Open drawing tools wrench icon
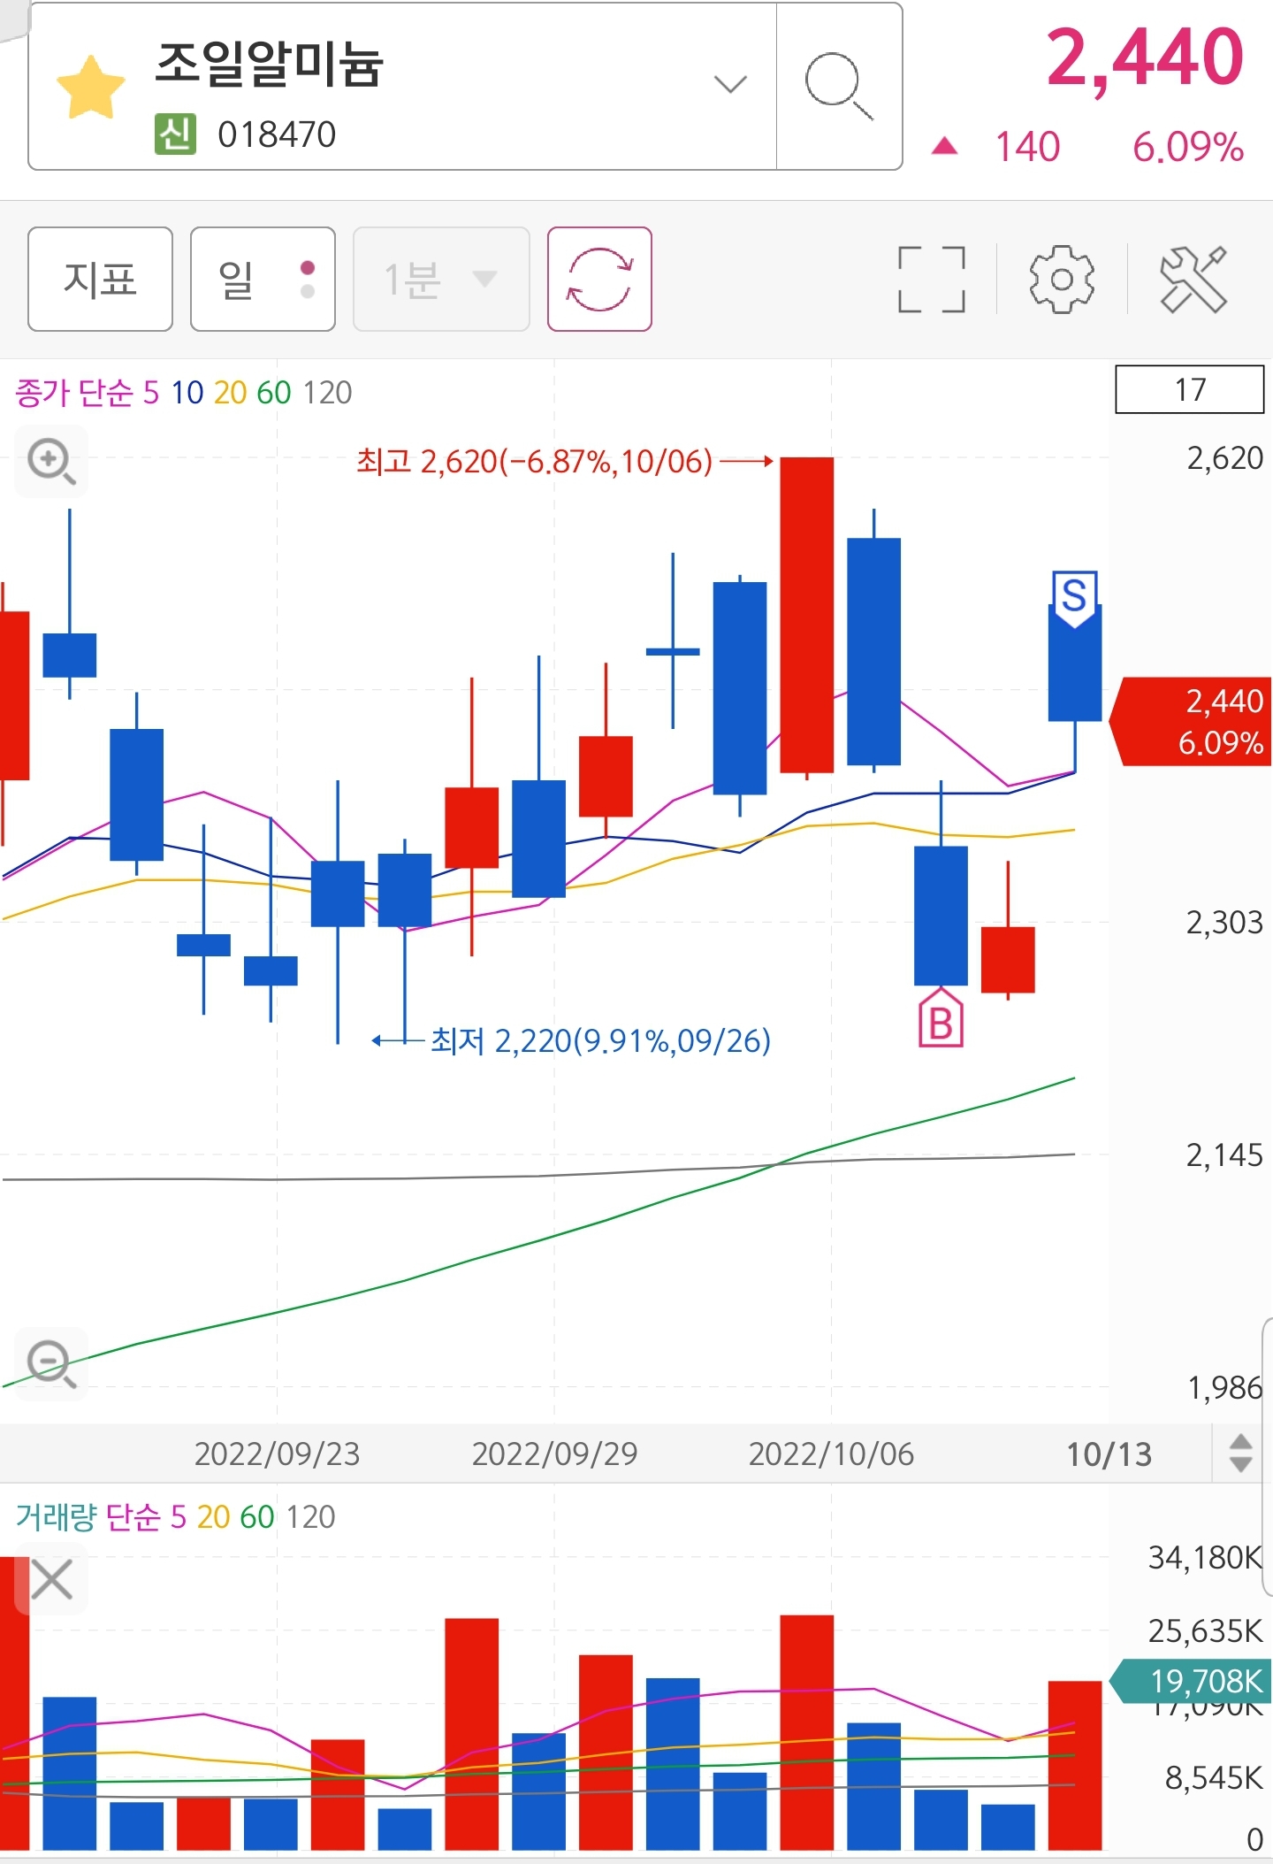 pos(1193,279)
